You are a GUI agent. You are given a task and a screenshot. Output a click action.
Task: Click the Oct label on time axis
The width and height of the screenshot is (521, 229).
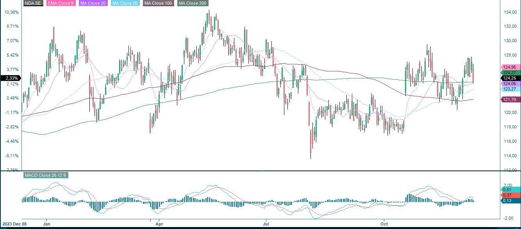(384, 224)
